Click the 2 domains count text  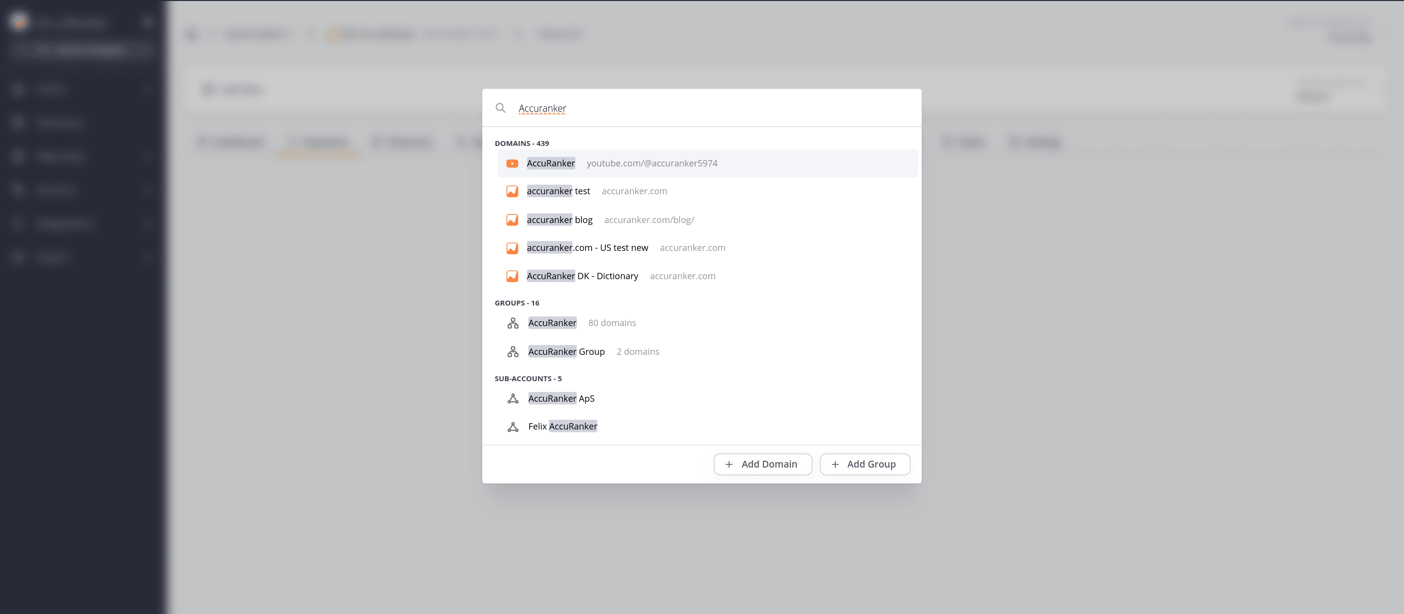coord(638,352)
